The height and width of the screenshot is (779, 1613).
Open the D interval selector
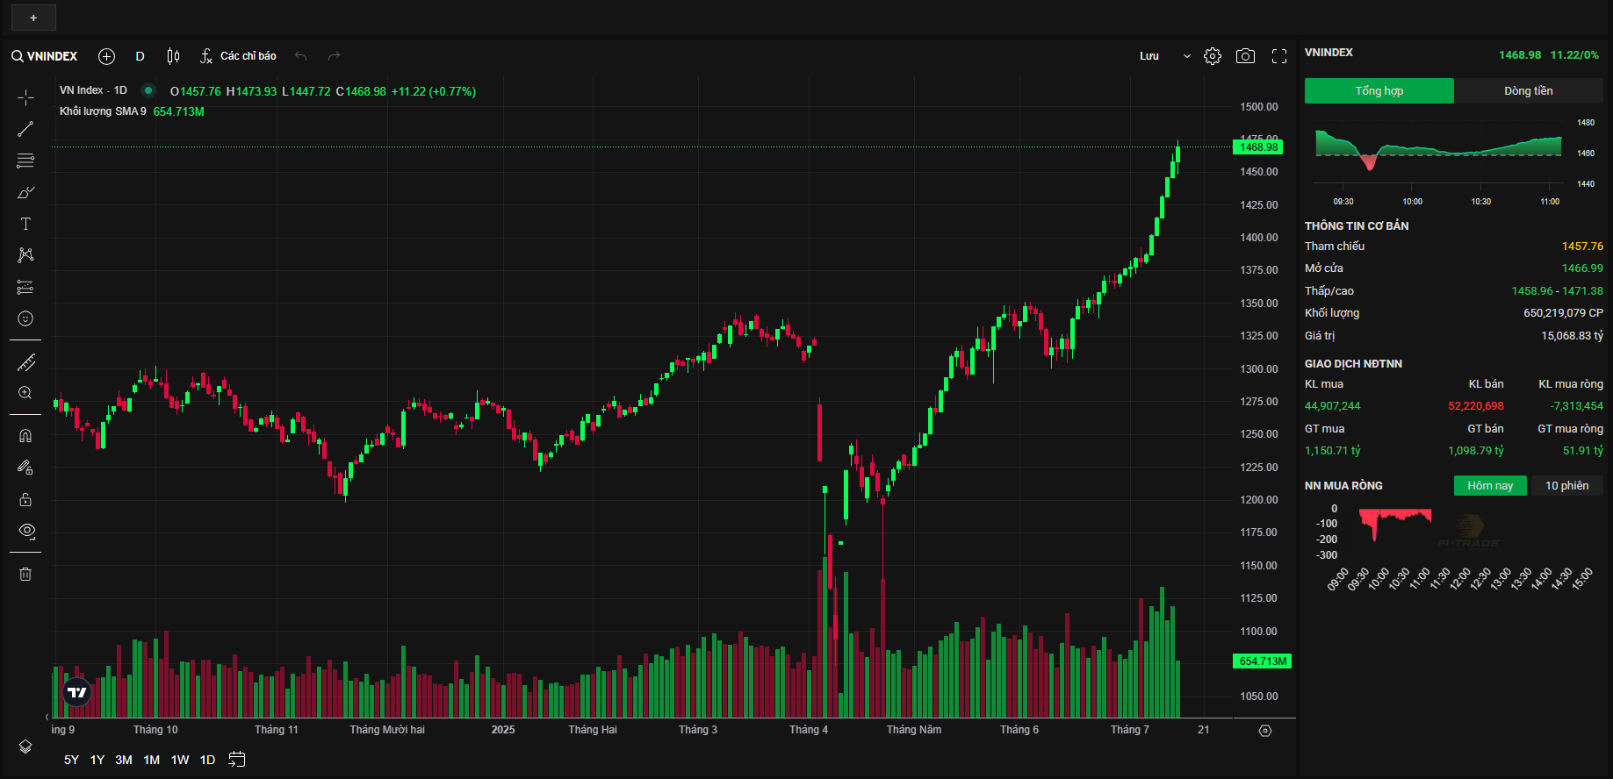pyautogui.click(x=140, y=56)
